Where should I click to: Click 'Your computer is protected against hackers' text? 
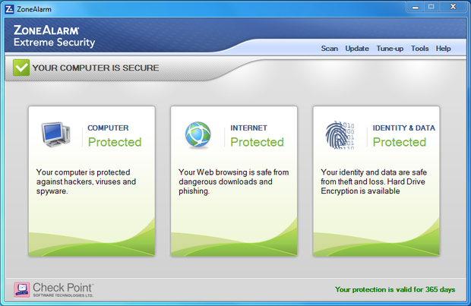coord(86,181)
